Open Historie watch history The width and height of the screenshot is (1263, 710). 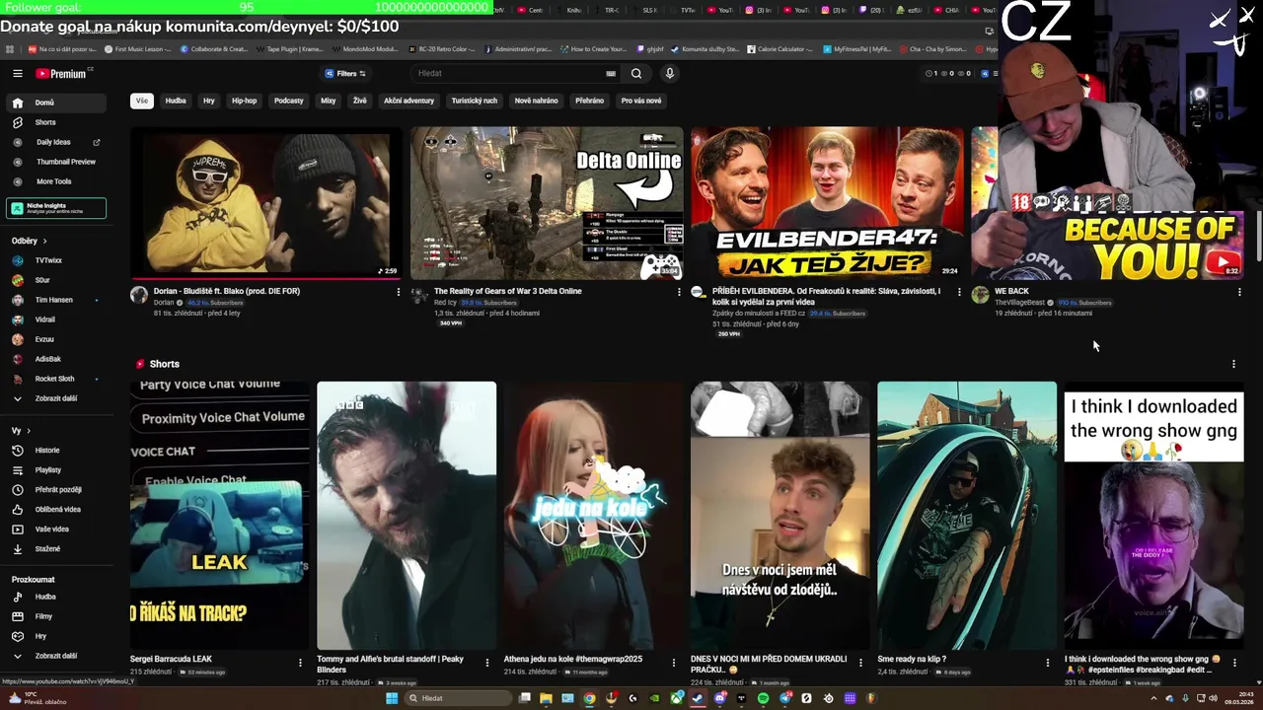55,451
